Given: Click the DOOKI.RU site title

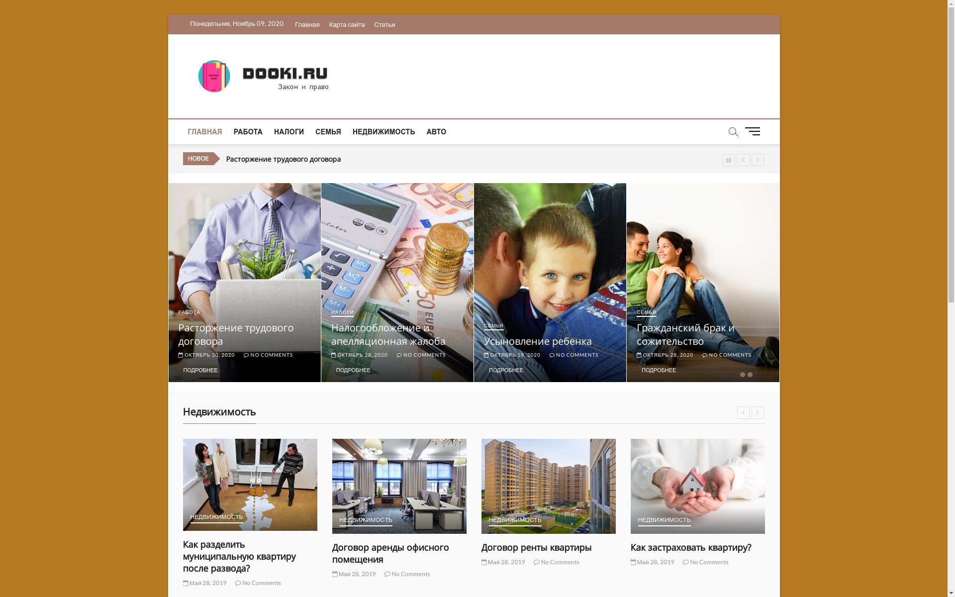Looking at the screenshot, I should coord(285,74).
